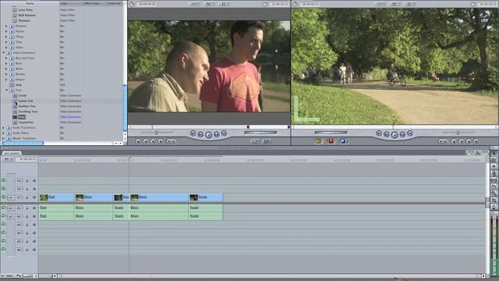Click the blue Replace edit button in Canvas
This screenshot has height=281, width=499.
344,141
